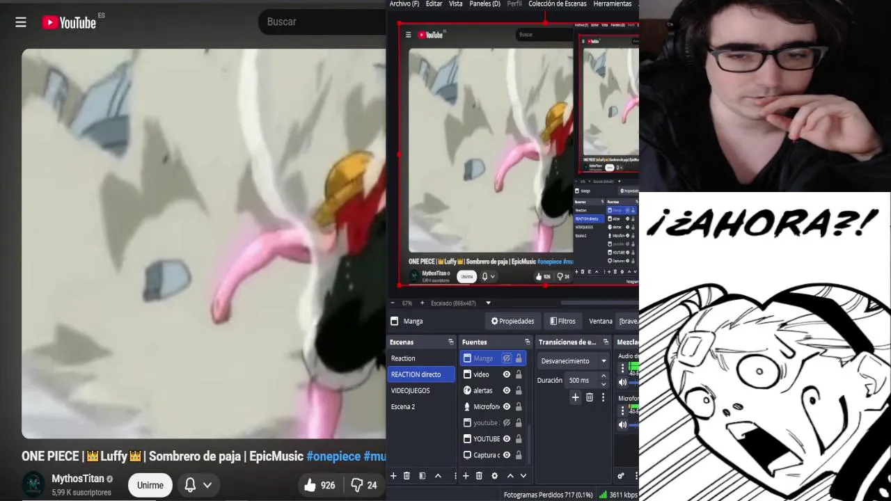891x501 pixels.
Task: Like the video with 926 likes
Action: pos(320,485)
